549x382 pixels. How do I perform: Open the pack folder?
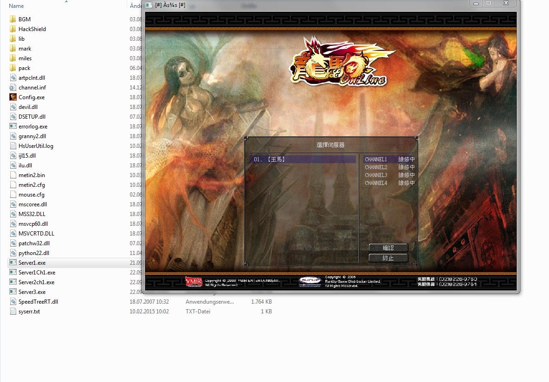(24, 68)
